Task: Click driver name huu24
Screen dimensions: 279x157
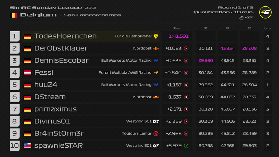Action: pos(46,85)
